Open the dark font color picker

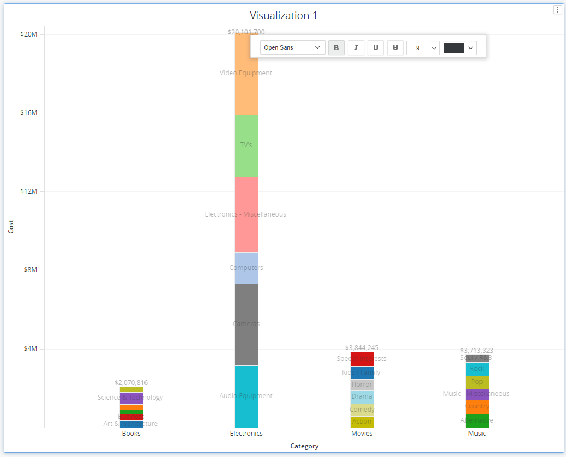460,48
